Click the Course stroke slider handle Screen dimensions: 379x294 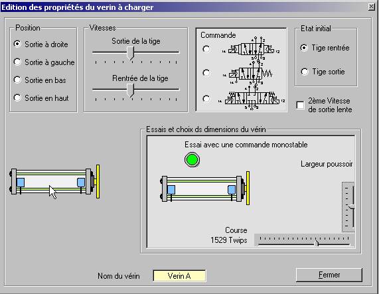coord(316,244)
